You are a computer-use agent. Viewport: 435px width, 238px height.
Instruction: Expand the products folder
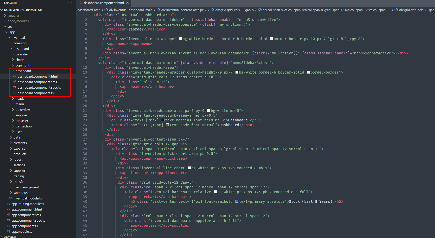coord(11,154)
